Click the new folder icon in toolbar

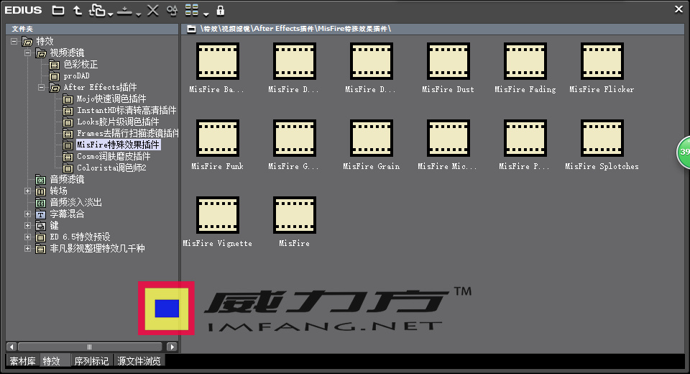(58, 10)
